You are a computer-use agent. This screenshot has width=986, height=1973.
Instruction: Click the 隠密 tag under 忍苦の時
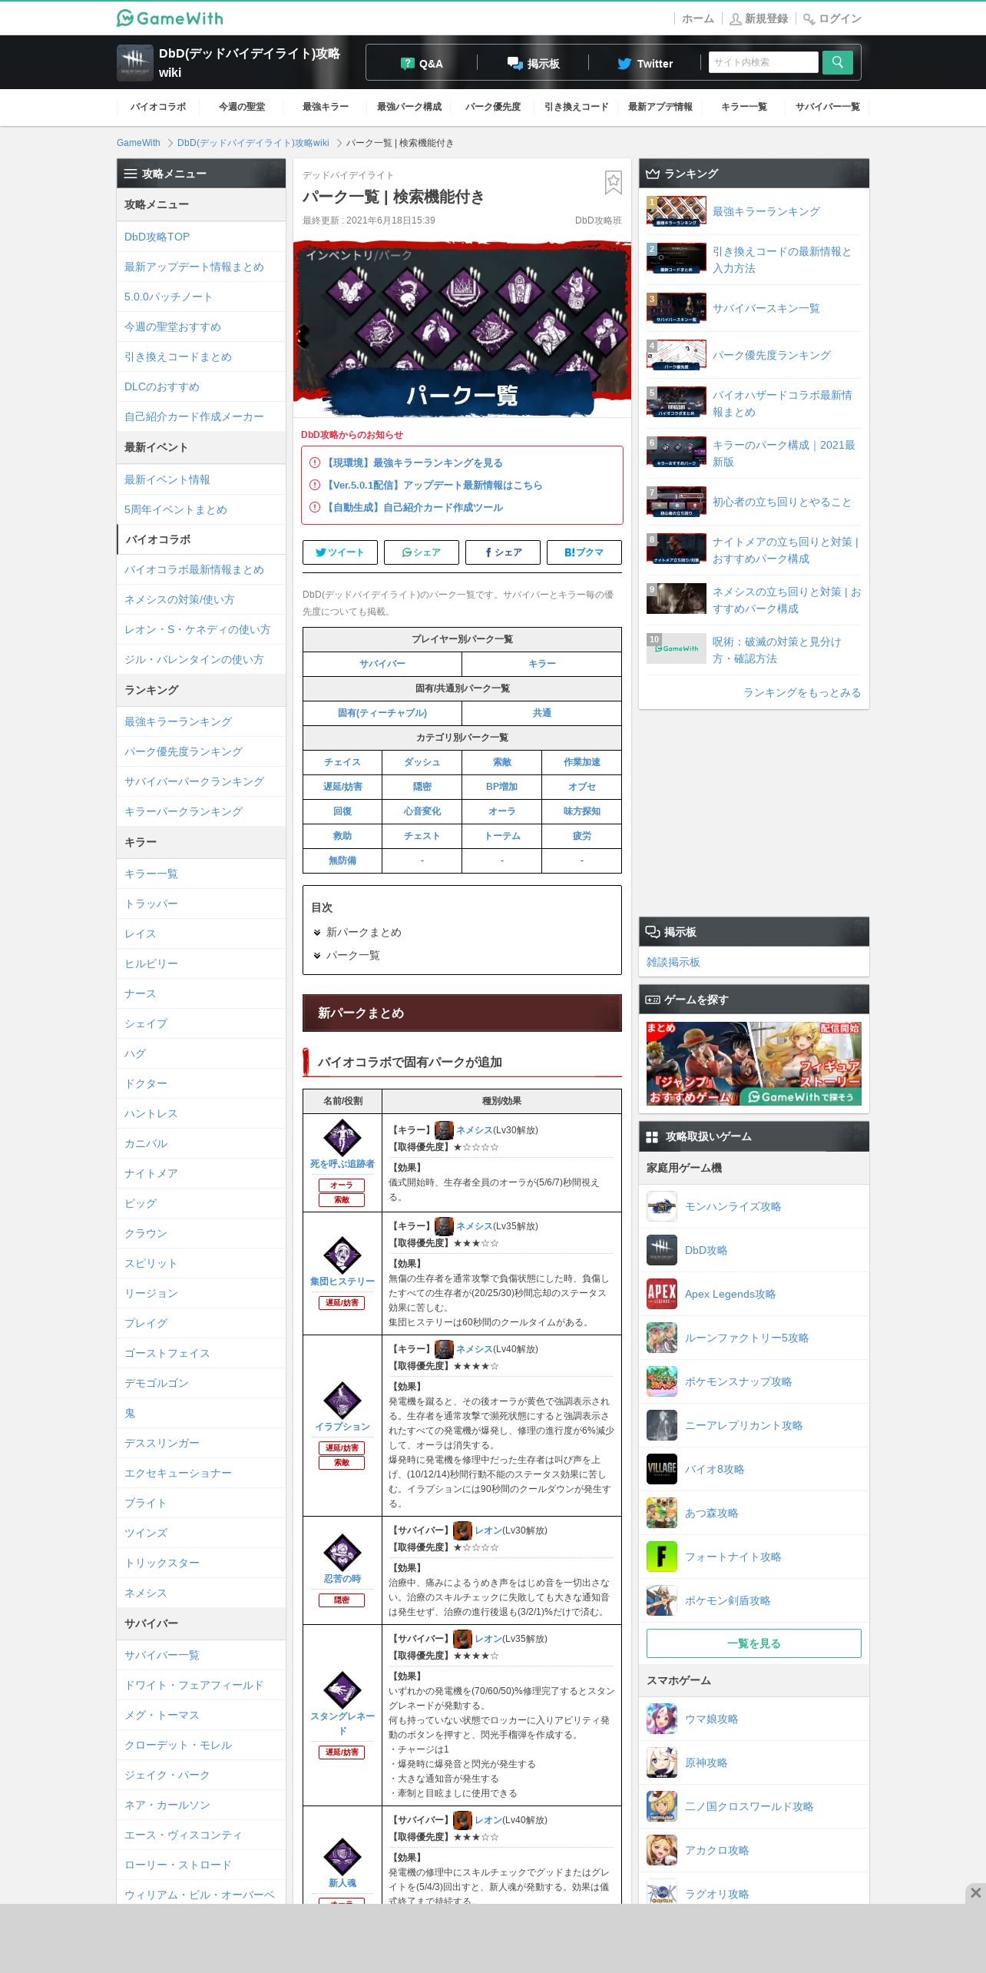point(342,1600)
